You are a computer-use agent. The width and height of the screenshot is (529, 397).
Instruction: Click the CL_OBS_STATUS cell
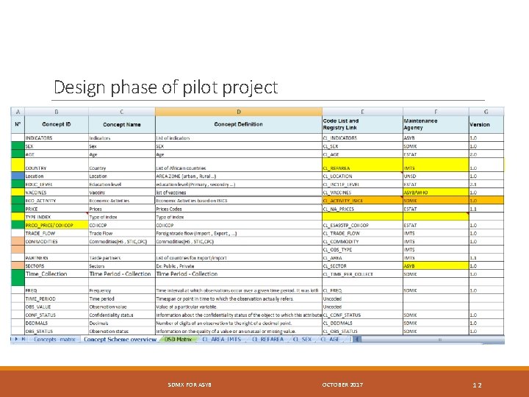point(362,331)
